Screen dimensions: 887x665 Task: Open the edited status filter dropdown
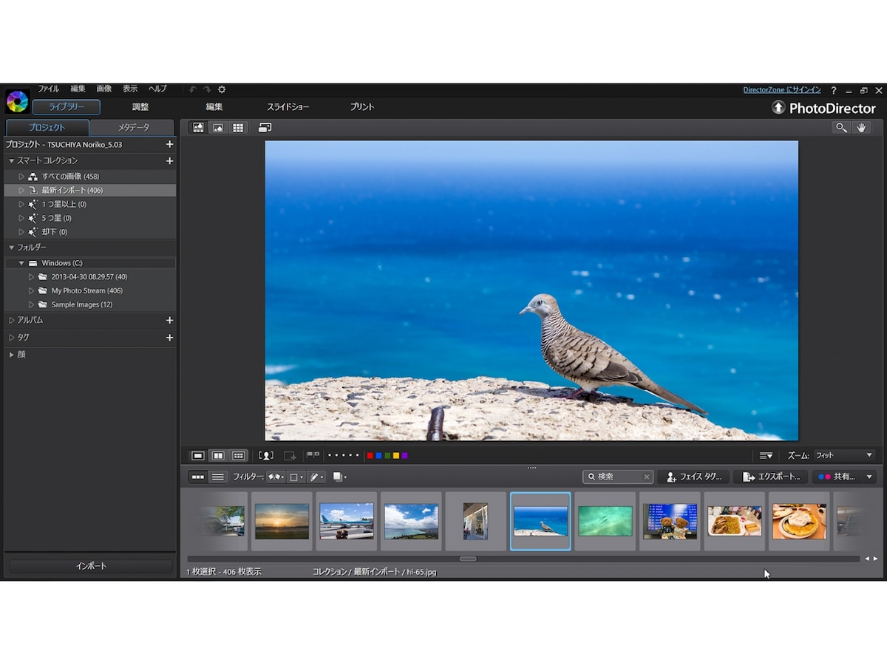(x=316, y=477)
